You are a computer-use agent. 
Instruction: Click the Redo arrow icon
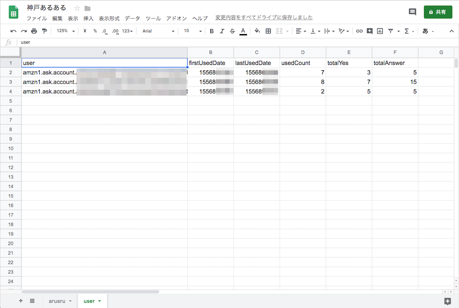point(24,31)
